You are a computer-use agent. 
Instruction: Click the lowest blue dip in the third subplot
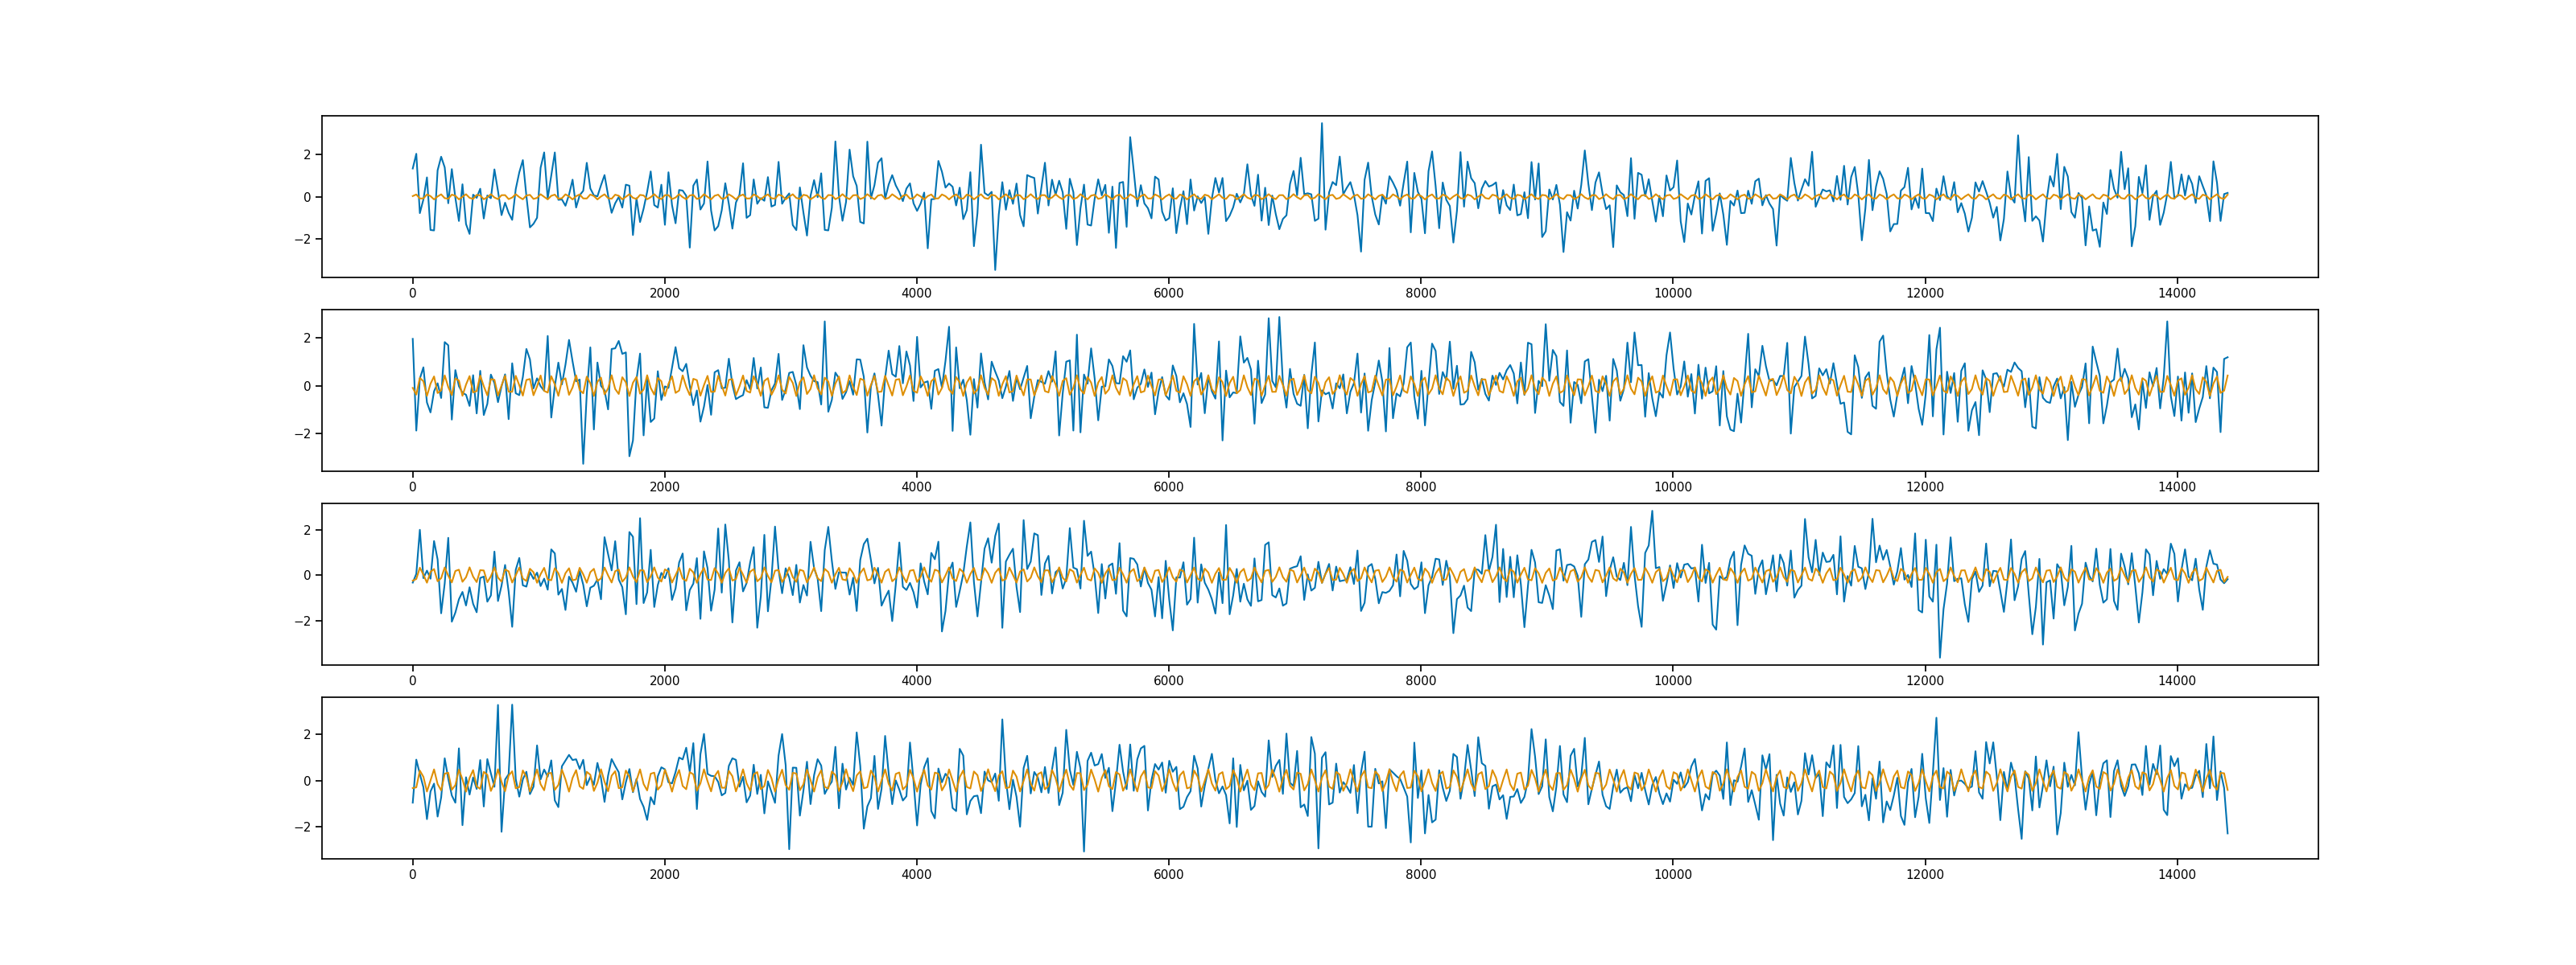(1940, 656)
